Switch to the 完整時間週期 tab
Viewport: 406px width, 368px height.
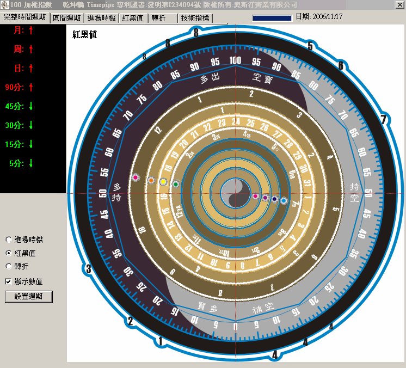tap(25, 17)
